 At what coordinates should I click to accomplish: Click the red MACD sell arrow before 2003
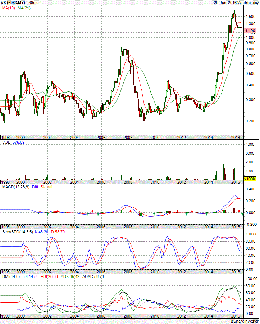58,211
